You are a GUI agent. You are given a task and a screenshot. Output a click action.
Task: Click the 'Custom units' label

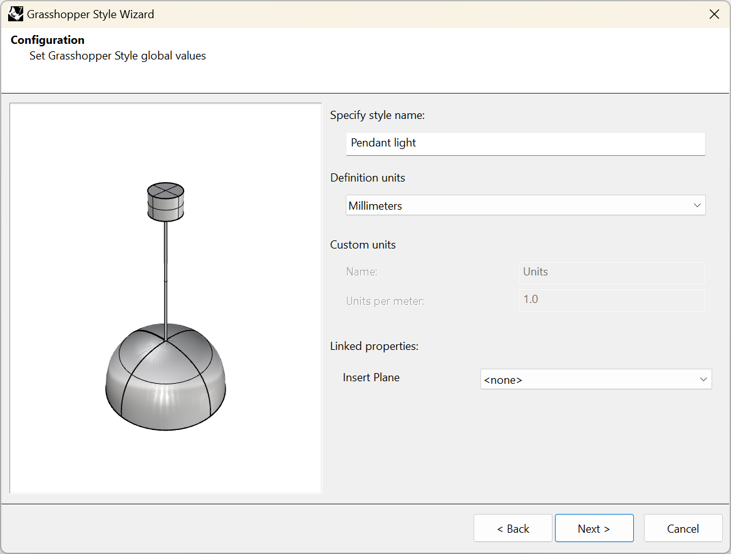[x=363, y=245]
